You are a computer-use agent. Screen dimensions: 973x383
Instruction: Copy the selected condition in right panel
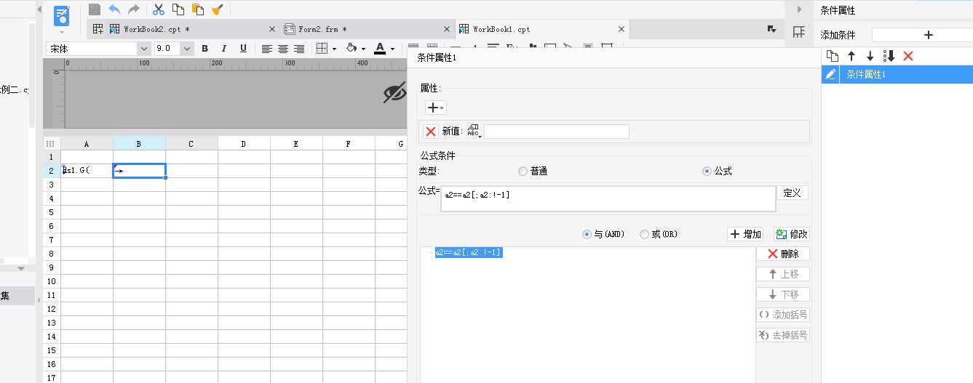[833, 56]
